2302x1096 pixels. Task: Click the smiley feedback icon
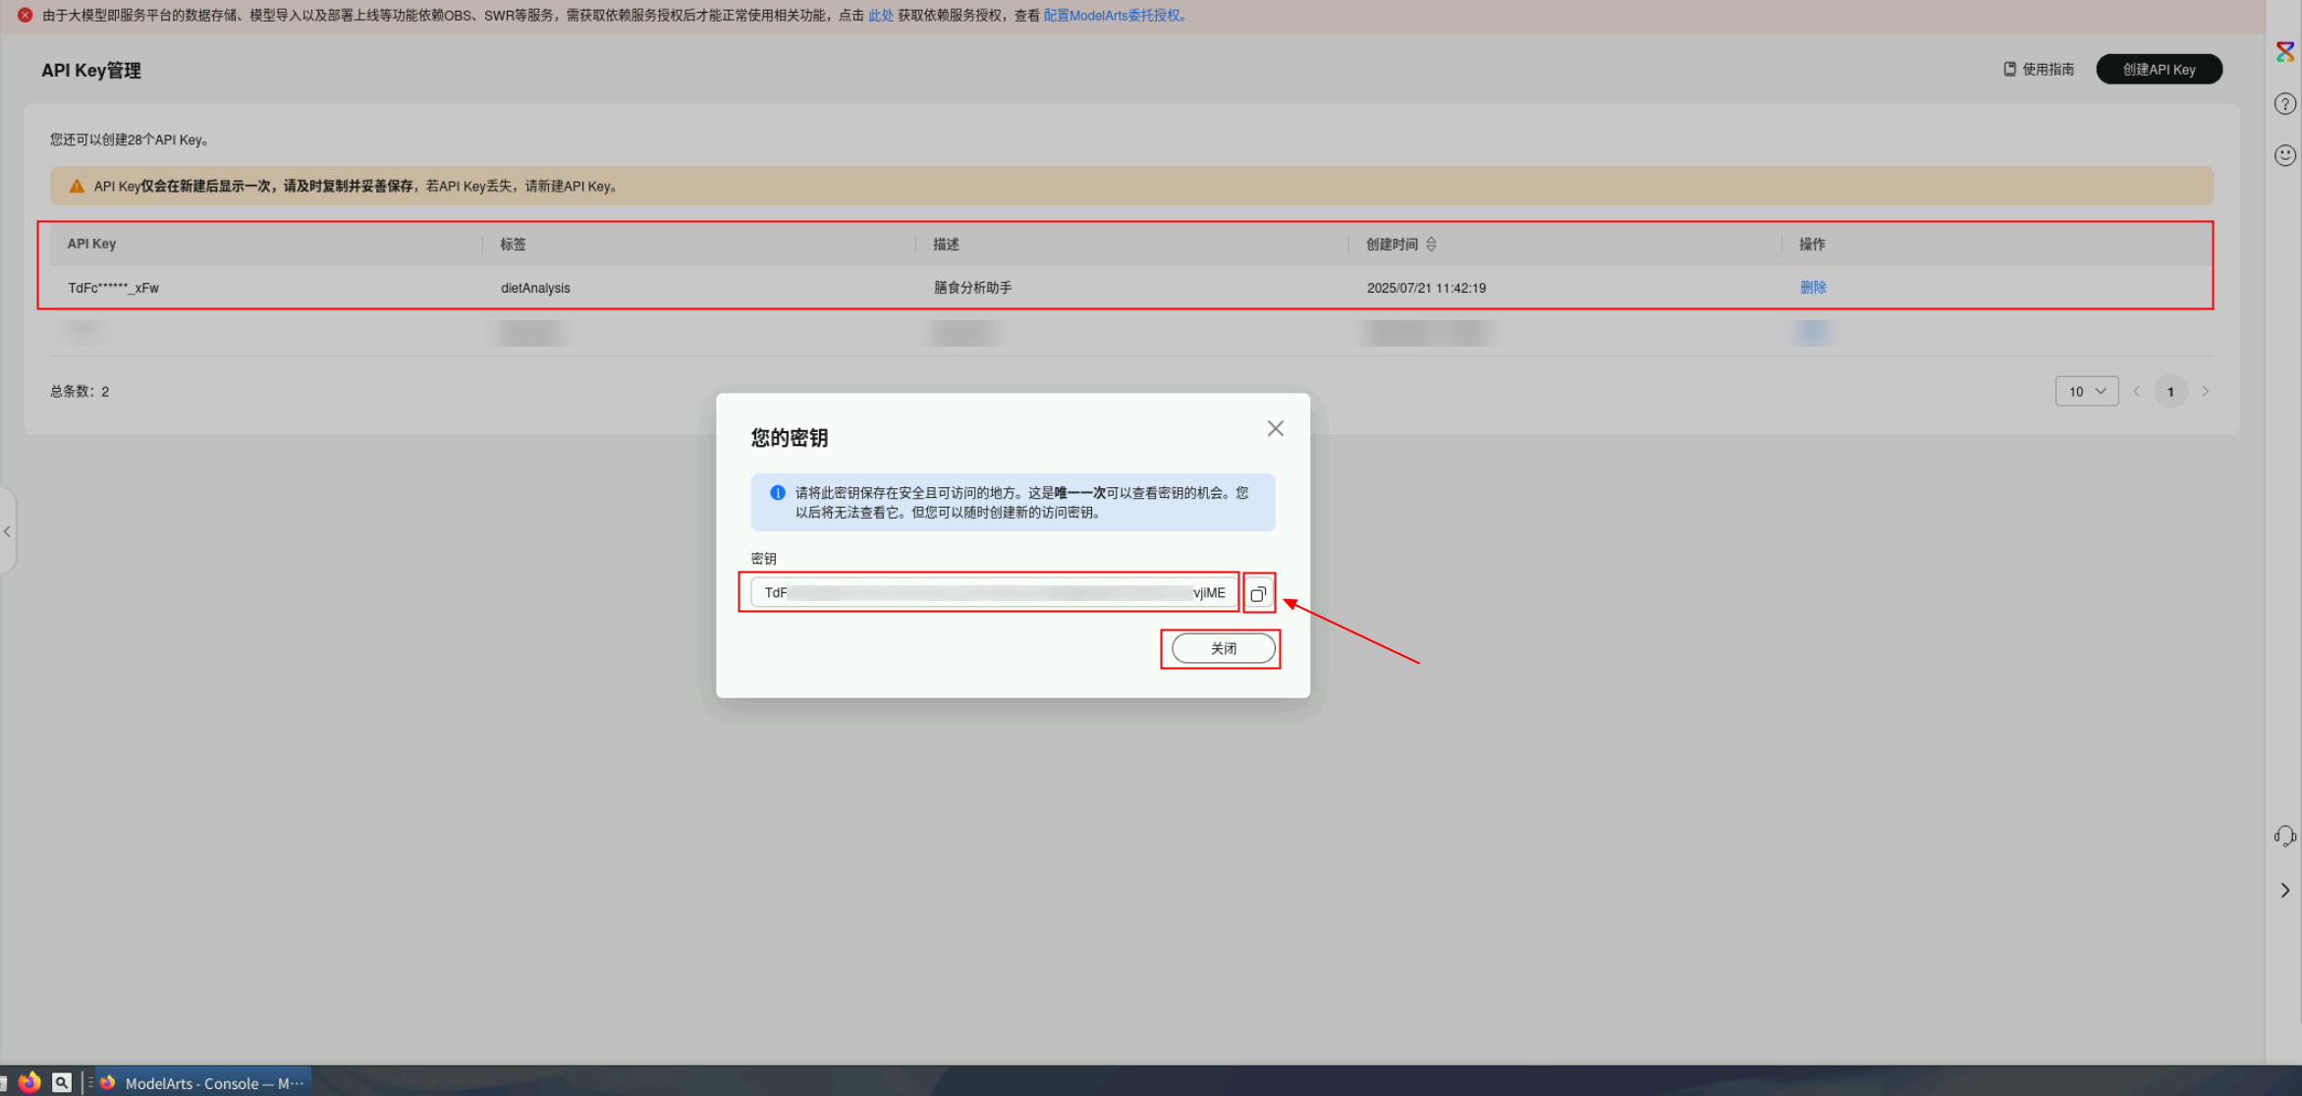point(2284,155)
